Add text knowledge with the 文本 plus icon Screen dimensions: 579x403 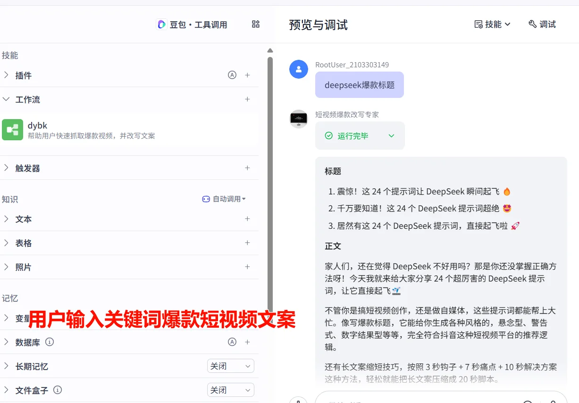pos(247,219)
